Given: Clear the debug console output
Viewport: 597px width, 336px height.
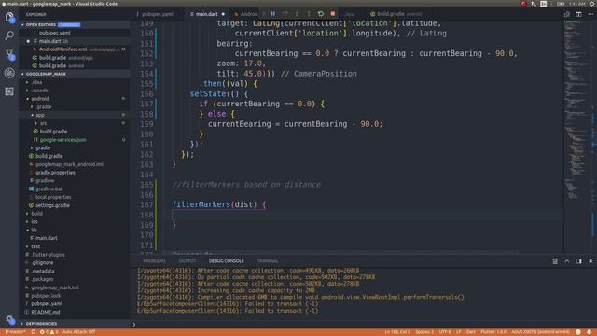Looking at the screenshot, I should (555, 261).
